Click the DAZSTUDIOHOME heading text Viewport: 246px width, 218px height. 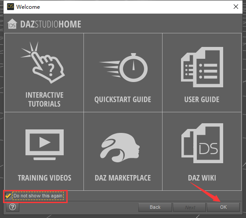[x=51, y=24]
